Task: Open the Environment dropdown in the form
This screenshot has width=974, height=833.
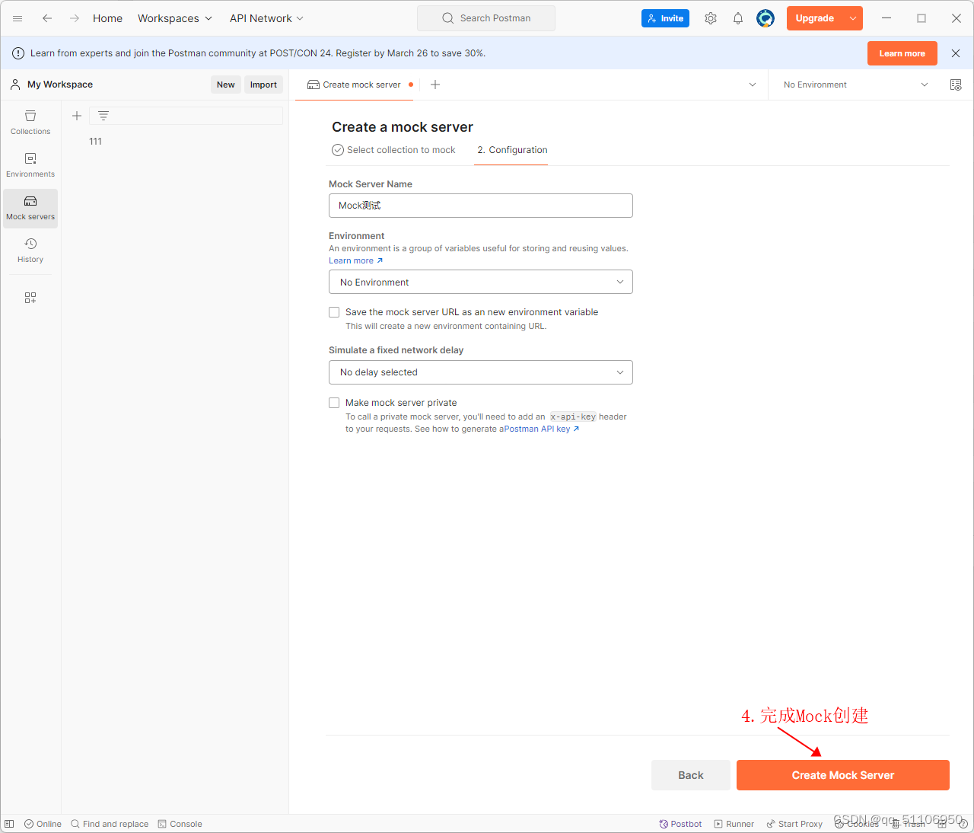Action: click(x=481, y=282)
